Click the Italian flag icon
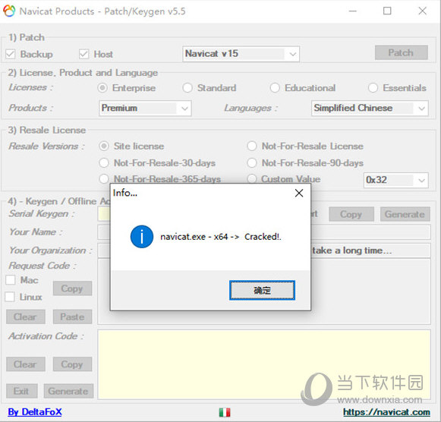The width and height of the screenshot is (441, 422). [x=225, y=412]
